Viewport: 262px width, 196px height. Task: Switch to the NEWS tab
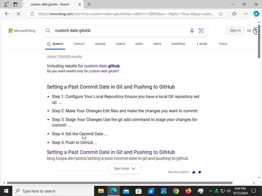click(x=157, y=44)
